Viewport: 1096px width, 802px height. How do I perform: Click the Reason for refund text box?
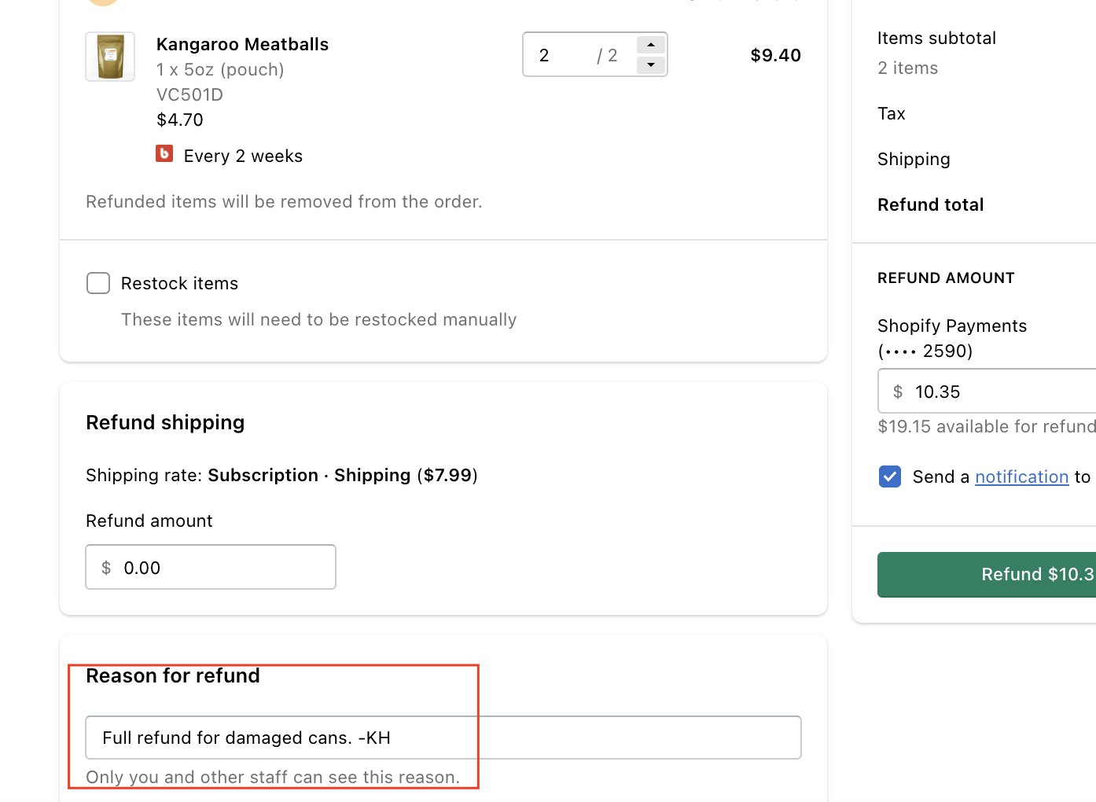443,738
